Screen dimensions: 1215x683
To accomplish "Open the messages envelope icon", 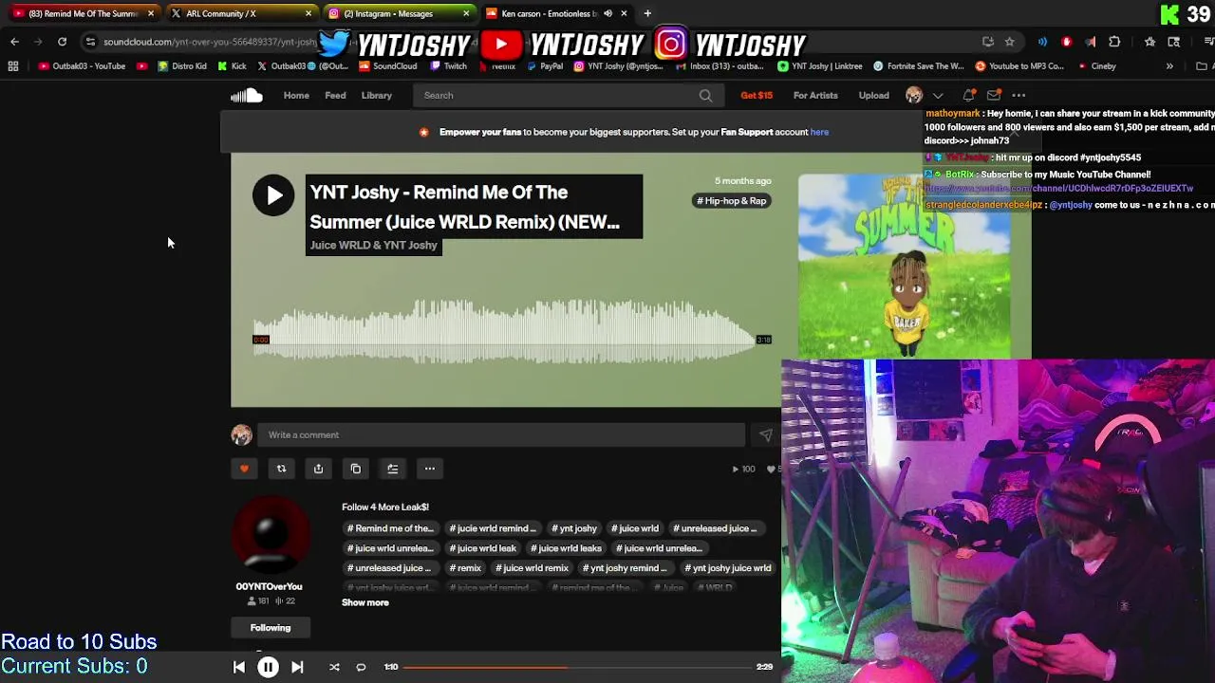I will (x=994, y=95).
